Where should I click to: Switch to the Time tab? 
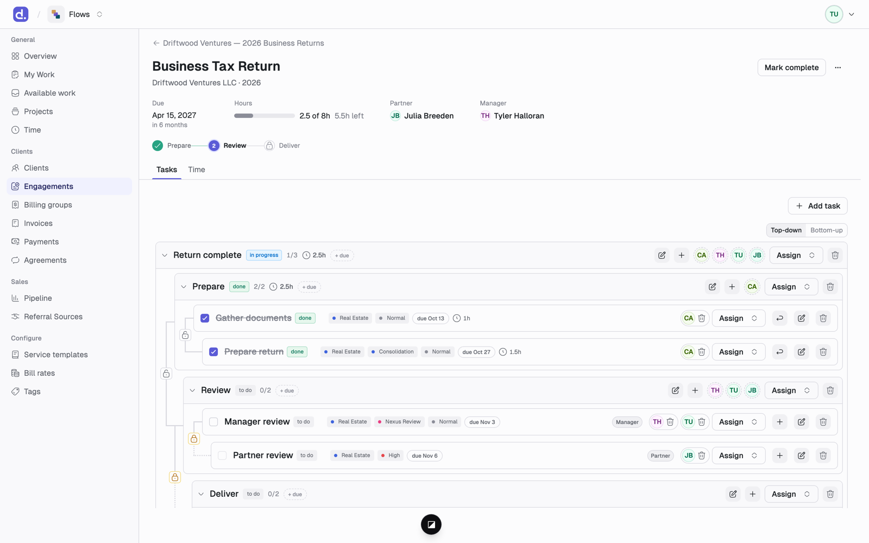(x=197, y=170)
